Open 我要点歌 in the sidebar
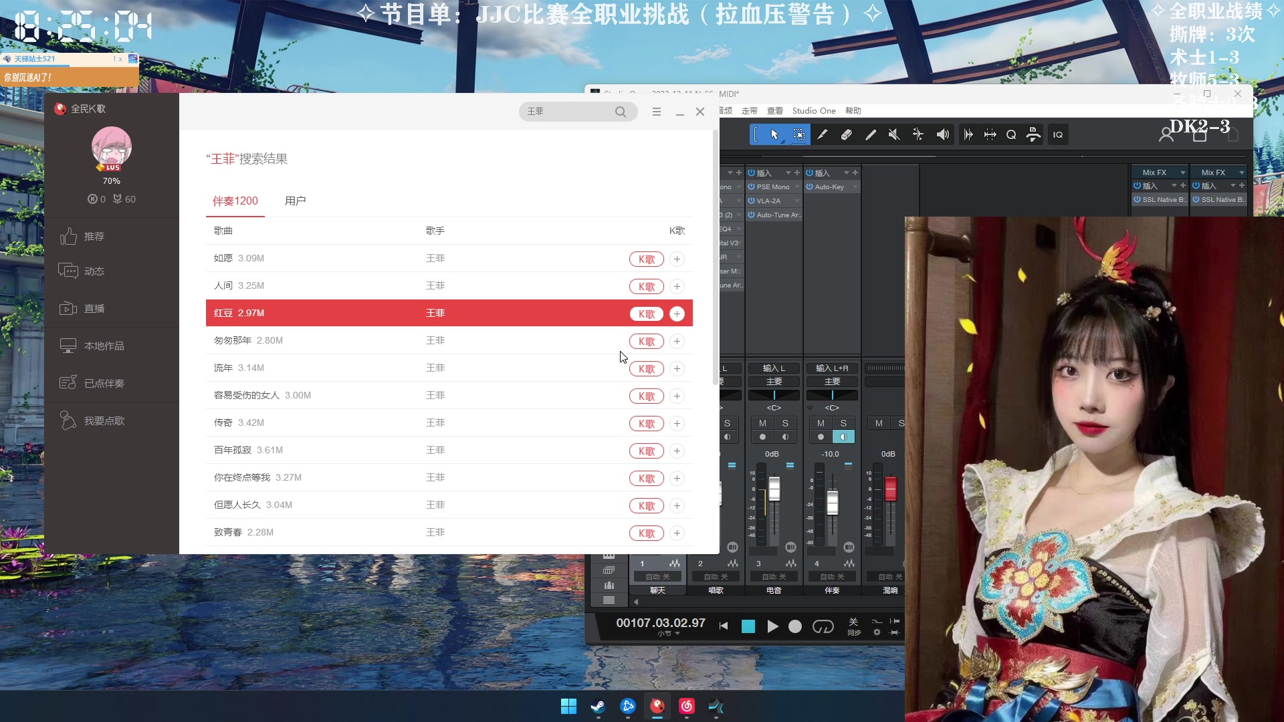 pos(92,420)
